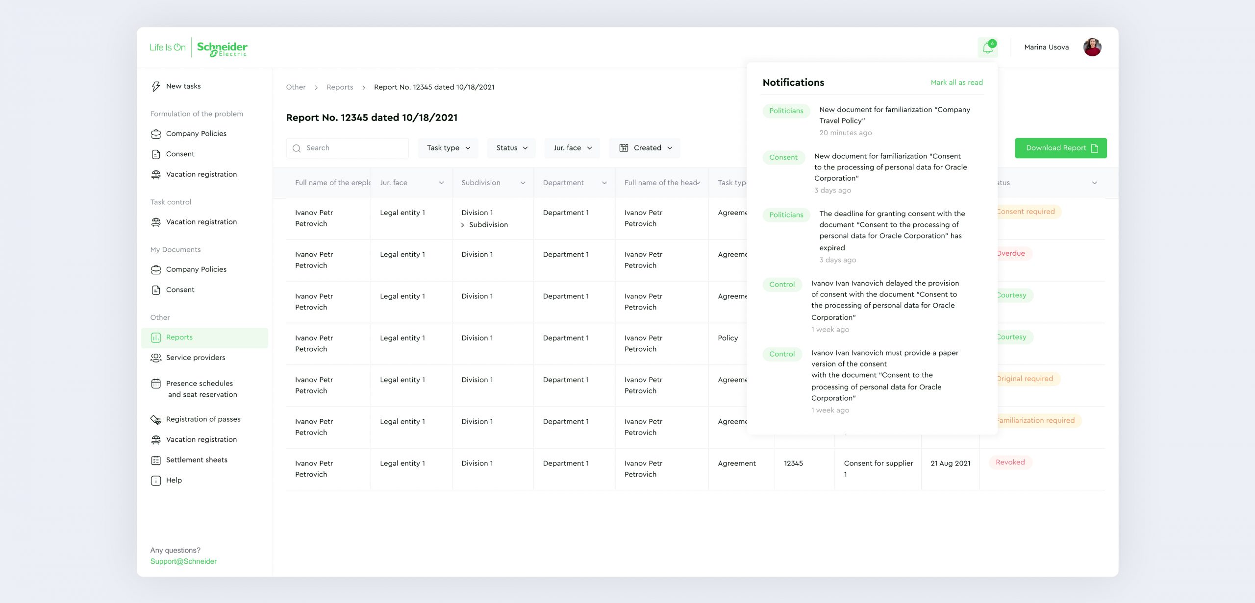
Task: Go to Reports breadcrumb
Action: coord(339,87)
